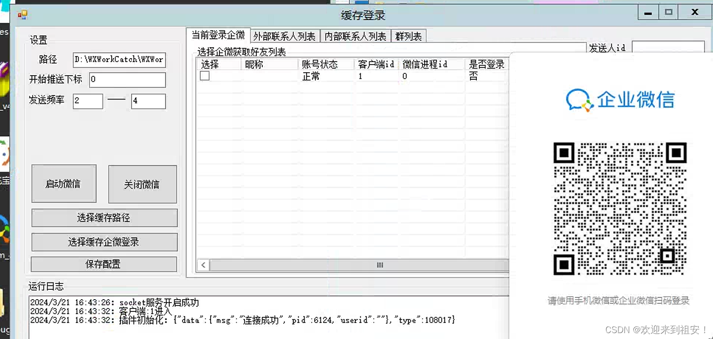
Task: Click the 保存配置 button
Action: [104, 264]
